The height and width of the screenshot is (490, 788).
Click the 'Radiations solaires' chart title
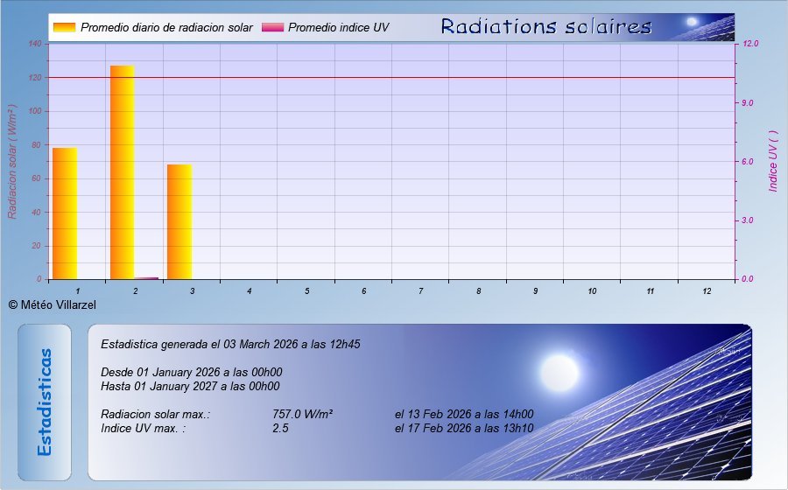click(545, 26)
